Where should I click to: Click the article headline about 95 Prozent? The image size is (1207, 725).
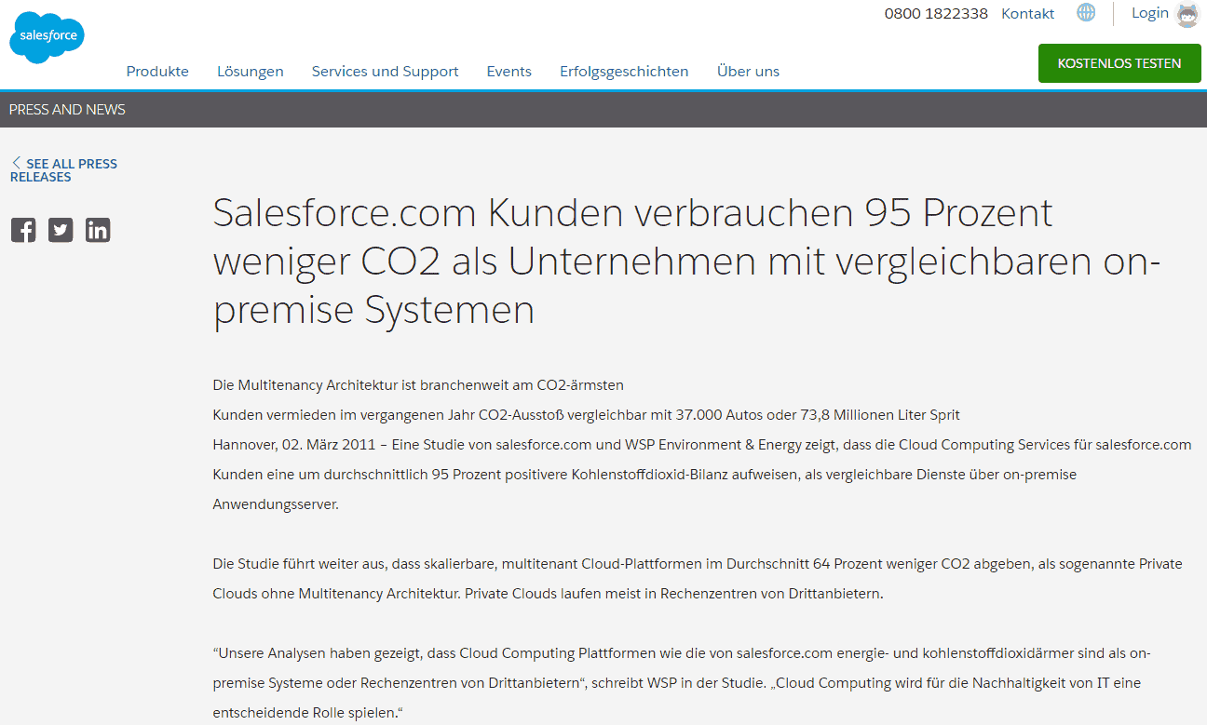[x=686, y=262]
